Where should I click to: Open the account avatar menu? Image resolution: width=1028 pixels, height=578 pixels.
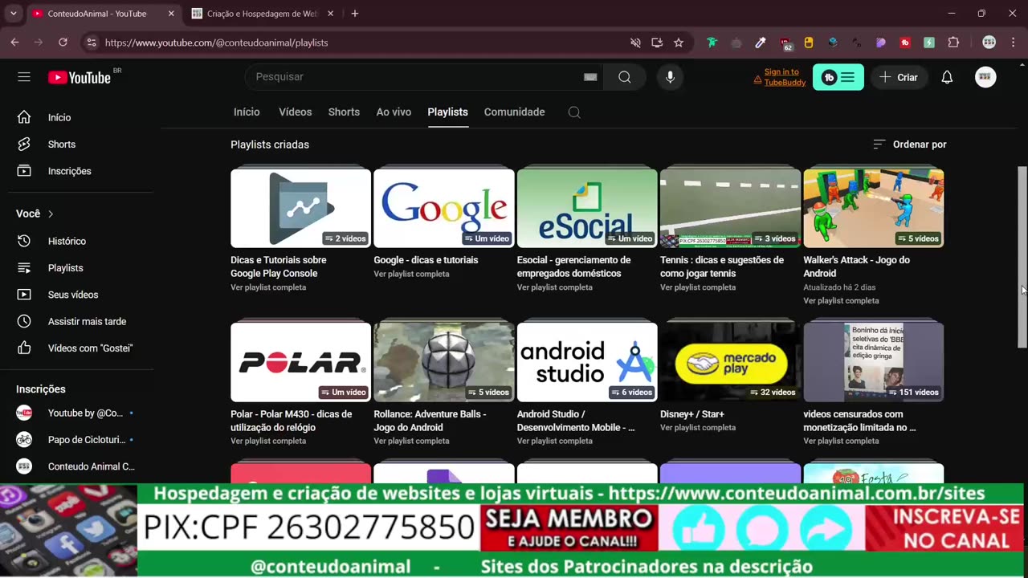pyautogui.click(x=985, y=77)
